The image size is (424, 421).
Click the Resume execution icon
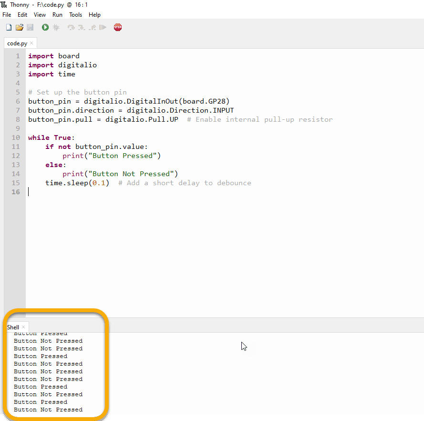point(103,28)
